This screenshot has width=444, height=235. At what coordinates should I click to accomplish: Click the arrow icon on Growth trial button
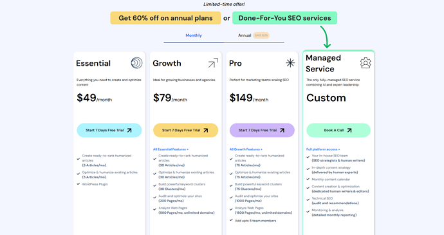pyautogui.click(x=206, y=131)
